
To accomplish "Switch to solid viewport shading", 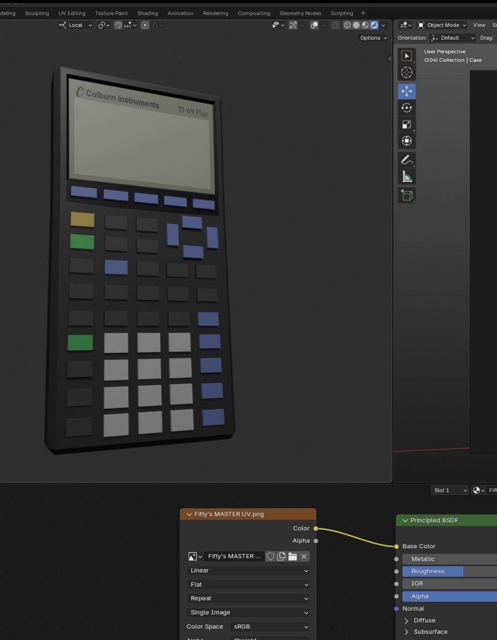I will point(356,25).
